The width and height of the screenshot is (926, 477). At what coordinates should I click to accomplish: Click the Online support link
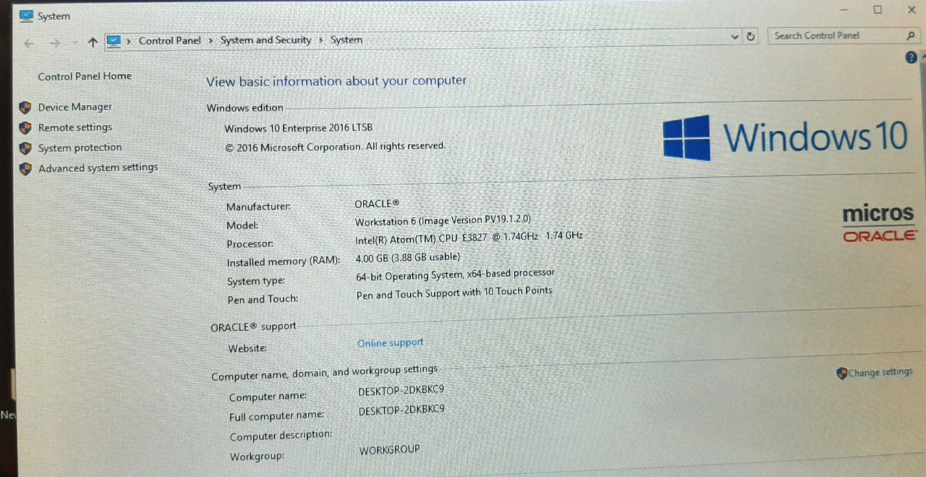pos(390,343)
